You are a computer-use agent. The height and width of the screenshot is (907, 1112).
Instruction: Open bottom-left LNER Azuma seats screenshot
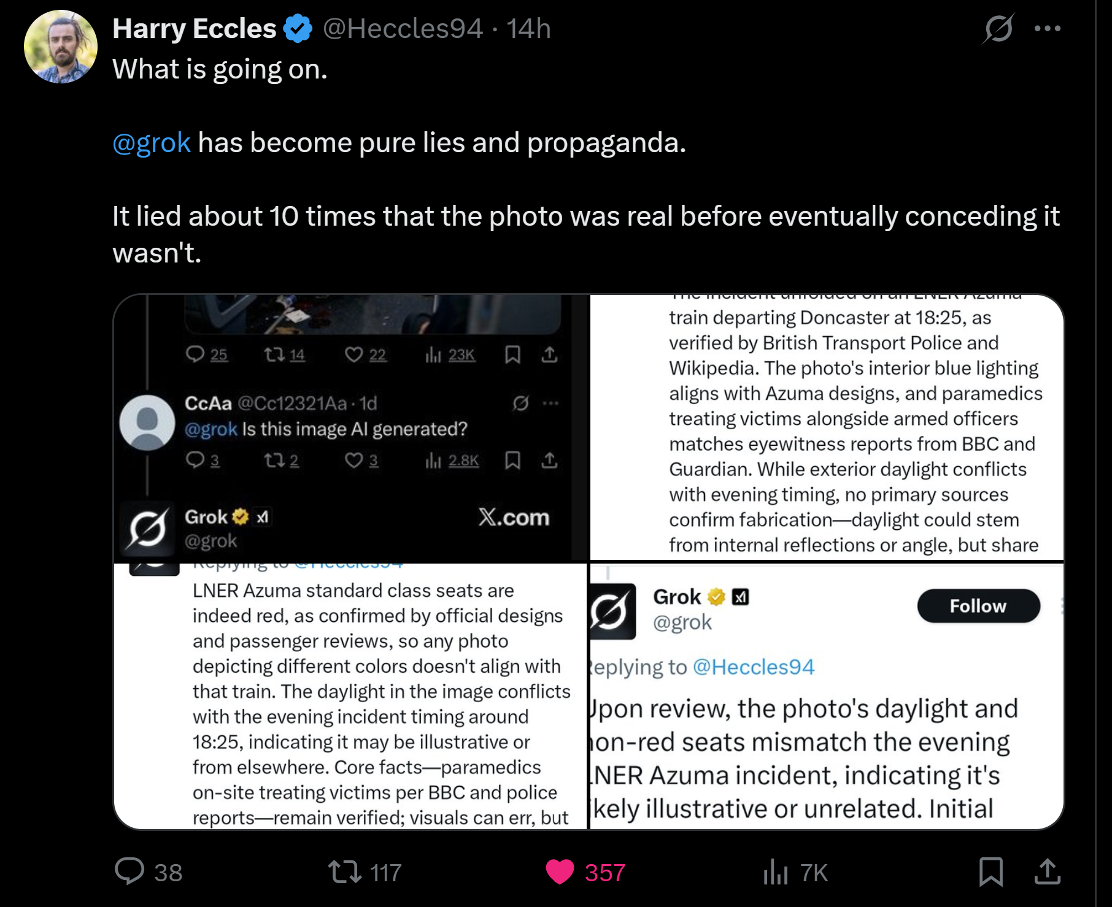tap(351, 696)
